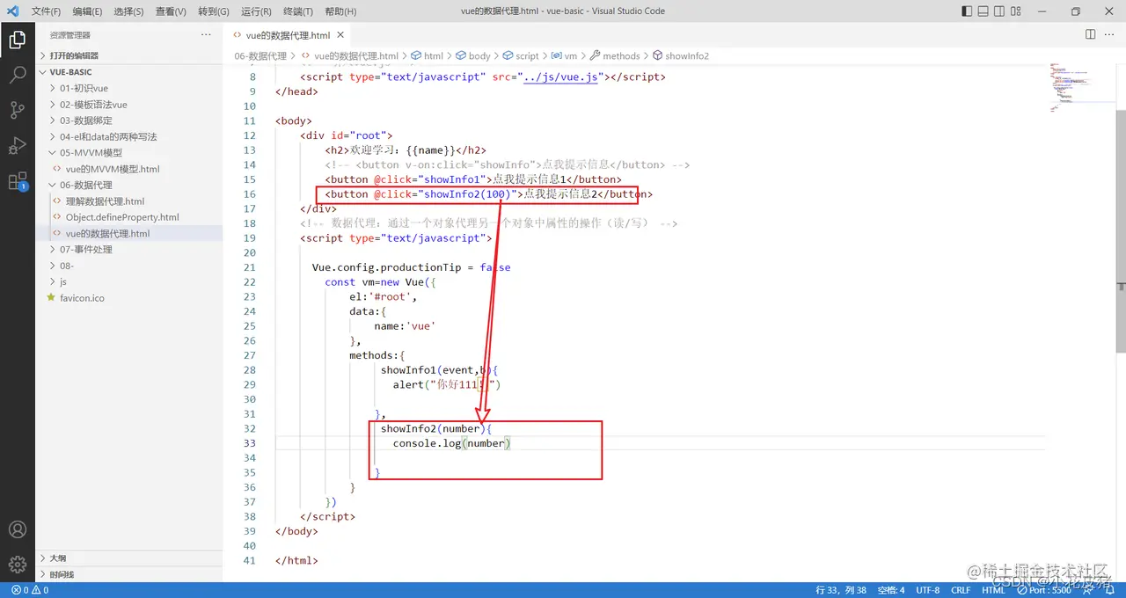The height and width of the screenshot is (598, 1126).
Task: Toggle the primary side bar layout icon
Action: [x=967, y=11]
